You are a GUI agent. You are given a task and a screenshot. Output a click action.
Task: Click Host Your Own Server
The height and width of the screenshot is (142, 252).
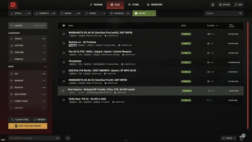pyautogui.click(x=28, y=126)
